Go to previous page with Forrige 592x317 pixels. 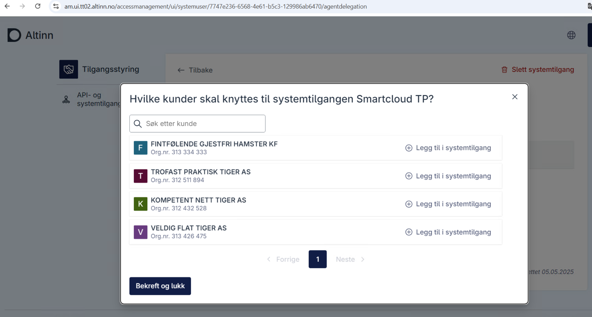point(283,259)
